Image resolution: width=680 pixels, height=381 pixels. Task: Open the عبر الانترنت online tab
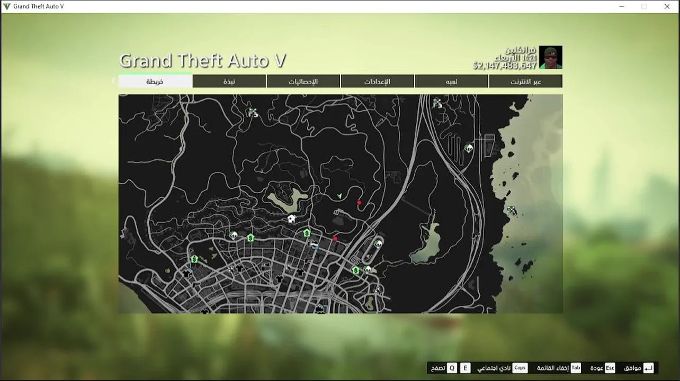click(526, 81)
